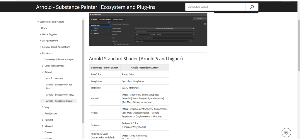Click the Emissive table cell

click(105, 125)
